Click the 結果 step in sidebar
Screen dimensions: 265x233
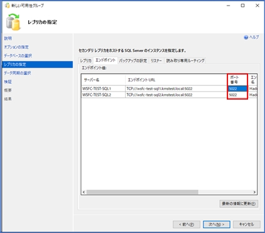pyautogui.click(x=8, y=99)
